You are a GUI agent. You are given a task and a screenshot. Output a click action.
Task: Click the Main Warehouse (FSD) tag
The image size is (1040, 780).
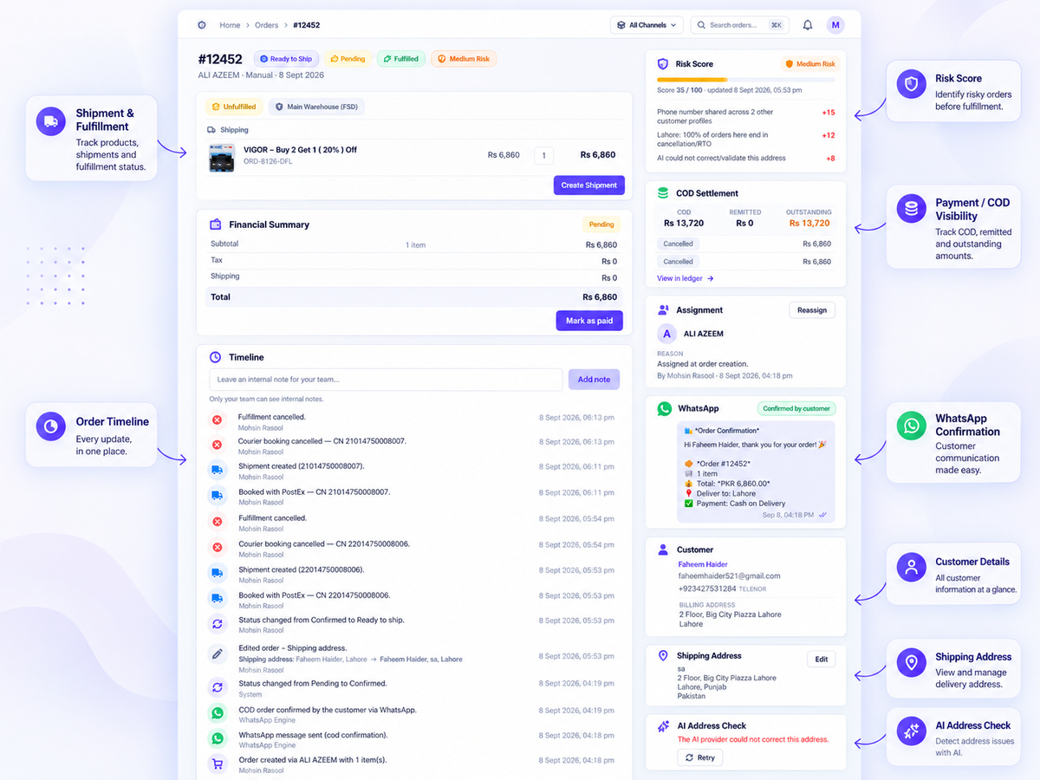click(x=316, y=107)
